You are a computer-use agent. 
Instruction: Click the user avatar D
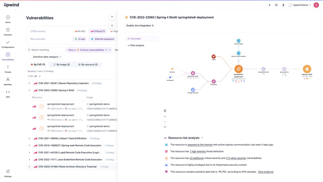pyautogui.click(x=316, y=5)
